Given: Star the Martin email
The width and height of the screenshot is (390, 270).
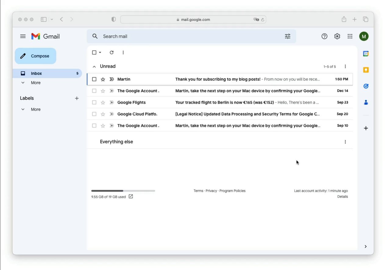Looking at the screenshot, I should coord(103,79).
